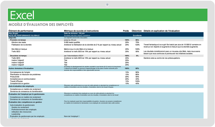The width and height of the screenshot is (215, 127).
Task: Click 'Évaluation de l'employé par le gestionnaire' header
Action: coord(26,94)
